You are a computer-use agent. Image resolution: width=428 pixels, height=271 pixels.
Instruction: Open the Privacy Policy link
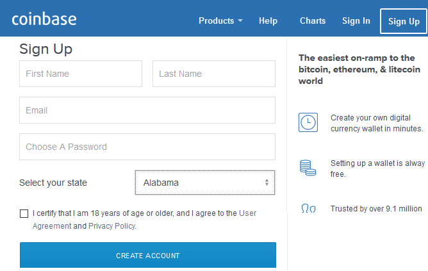[112, 226]
